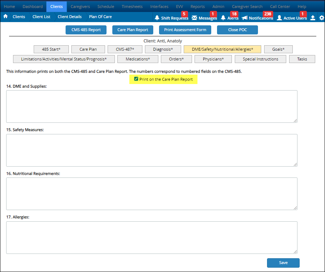Image resolution: width=325 pixels, height=272 pixels.
Task: Open the Admin menu
Action: tap(218, 7)
